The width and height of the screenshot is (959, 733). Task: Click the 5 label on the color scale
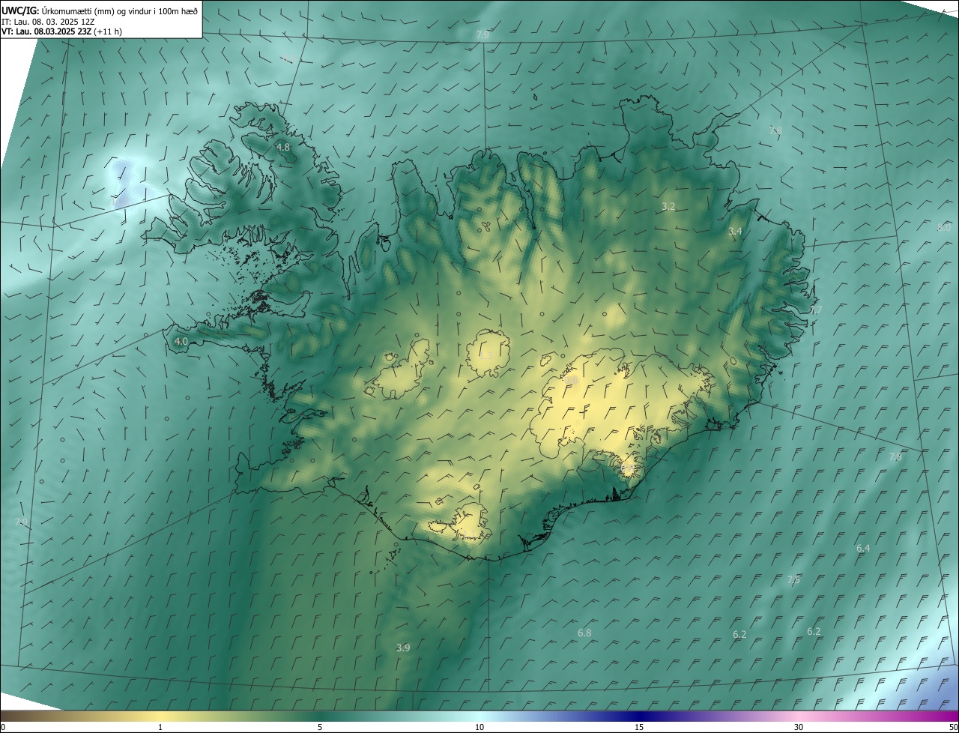(x=320, y=728)
